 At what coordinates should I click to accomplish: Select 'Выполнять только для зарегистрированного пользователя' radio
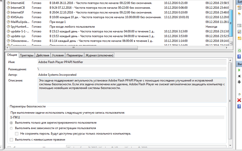coord(11,123)
